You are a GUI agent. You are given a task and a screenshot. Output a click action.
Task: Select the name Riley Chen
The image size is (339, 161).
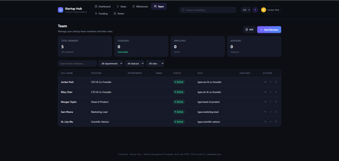point(66,92)
